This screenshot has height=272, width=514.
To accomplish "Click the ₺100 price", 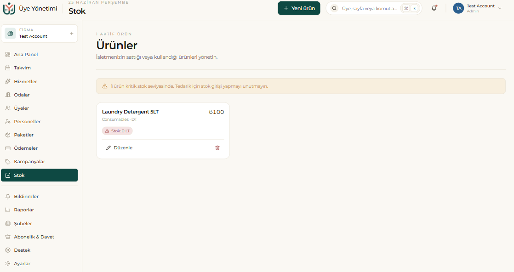I will pyautogui.click(x=217, y=112).
